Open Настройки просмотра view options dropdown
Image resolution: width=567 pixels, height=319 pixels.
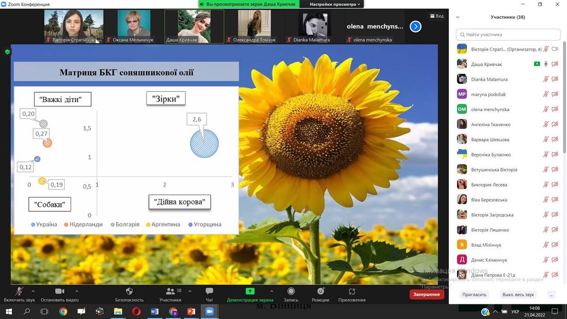pos(335,4)
